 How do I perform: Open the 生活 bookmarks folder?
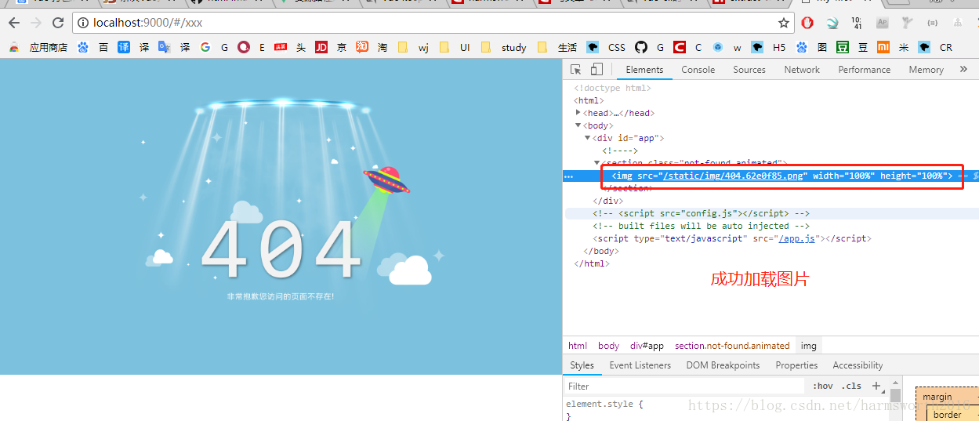(x=557, y=47)
